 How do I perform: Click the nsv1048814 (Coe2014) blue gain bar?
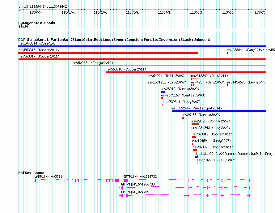point(142,46)
